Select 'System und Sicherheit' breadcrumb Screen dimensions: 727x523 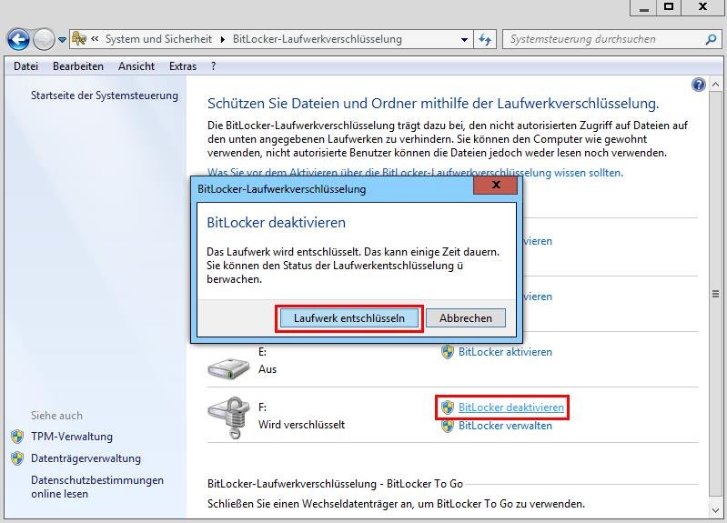pos(158,39)
